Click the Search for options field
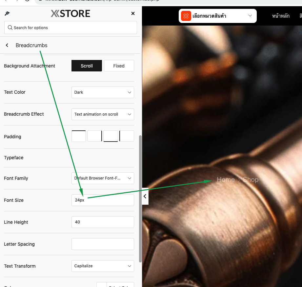 (x=70, y=28)
